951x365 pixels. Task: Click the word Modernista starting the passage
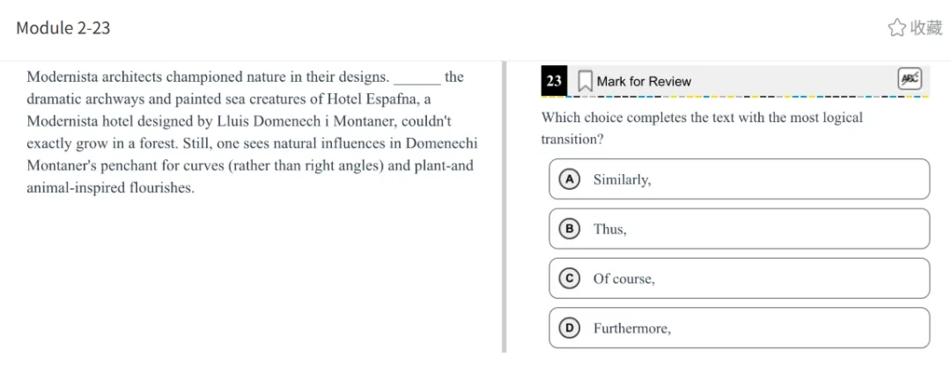[62, 77]
